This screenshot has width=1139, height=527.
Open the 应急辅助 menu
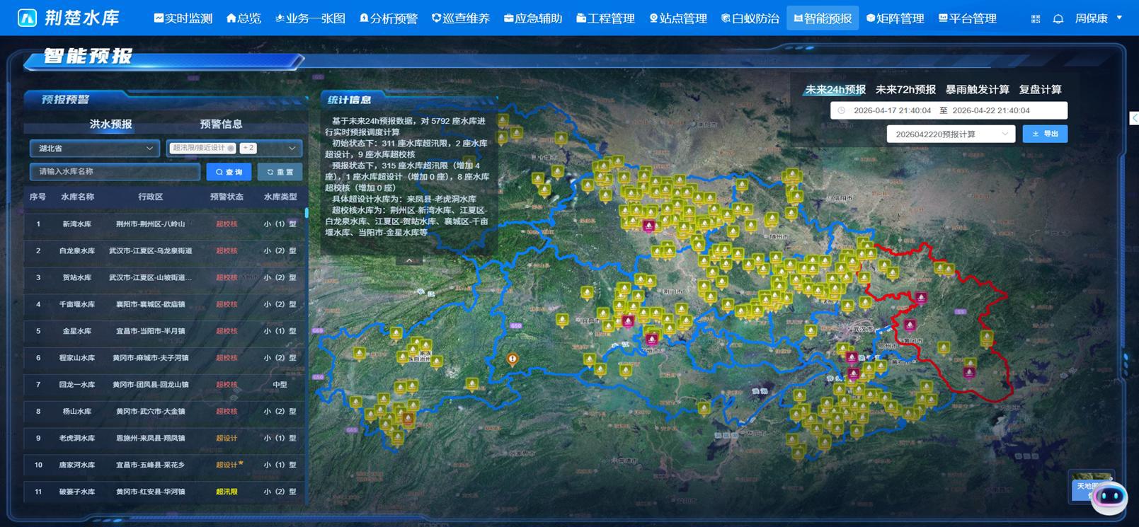(x=533, y=18)
